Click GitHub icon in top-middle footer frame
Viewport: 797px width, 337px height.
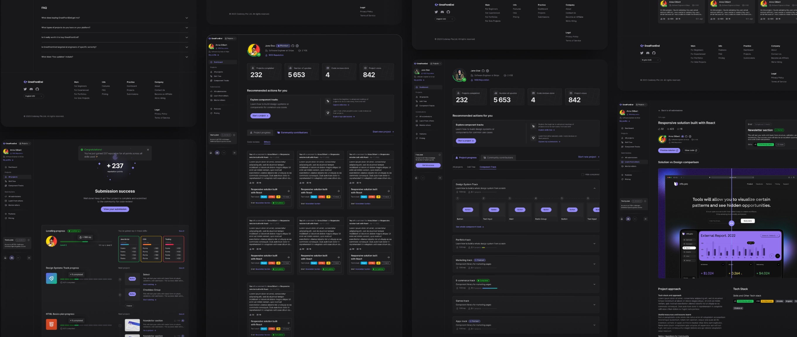(x=448, y=12)
